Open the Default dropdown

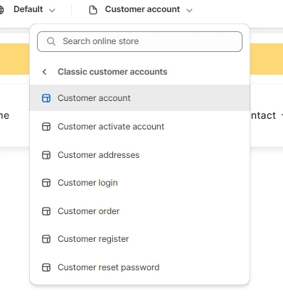coord(34,9)
